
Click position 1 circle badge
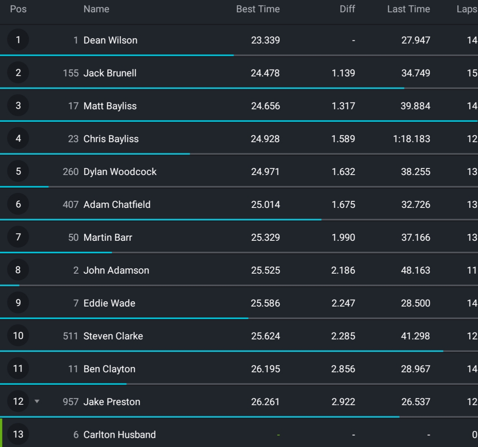[18, 40]
